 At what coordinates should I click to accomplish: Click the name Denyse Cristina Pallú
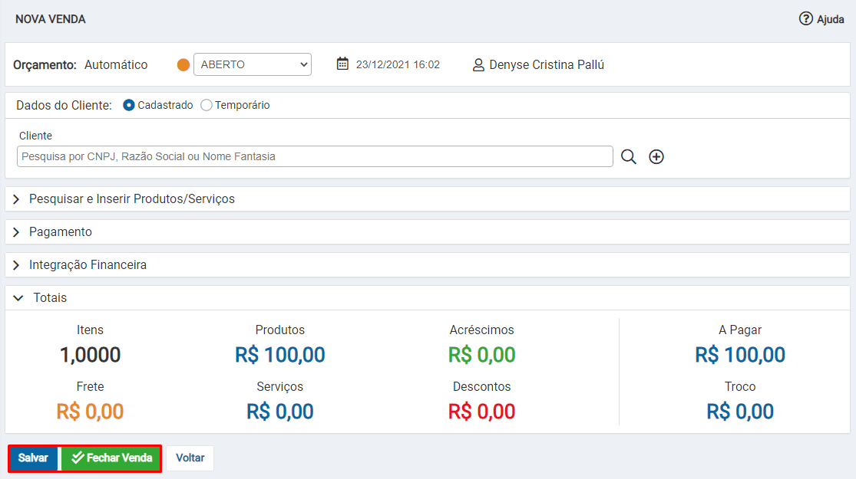click(547, 65)
